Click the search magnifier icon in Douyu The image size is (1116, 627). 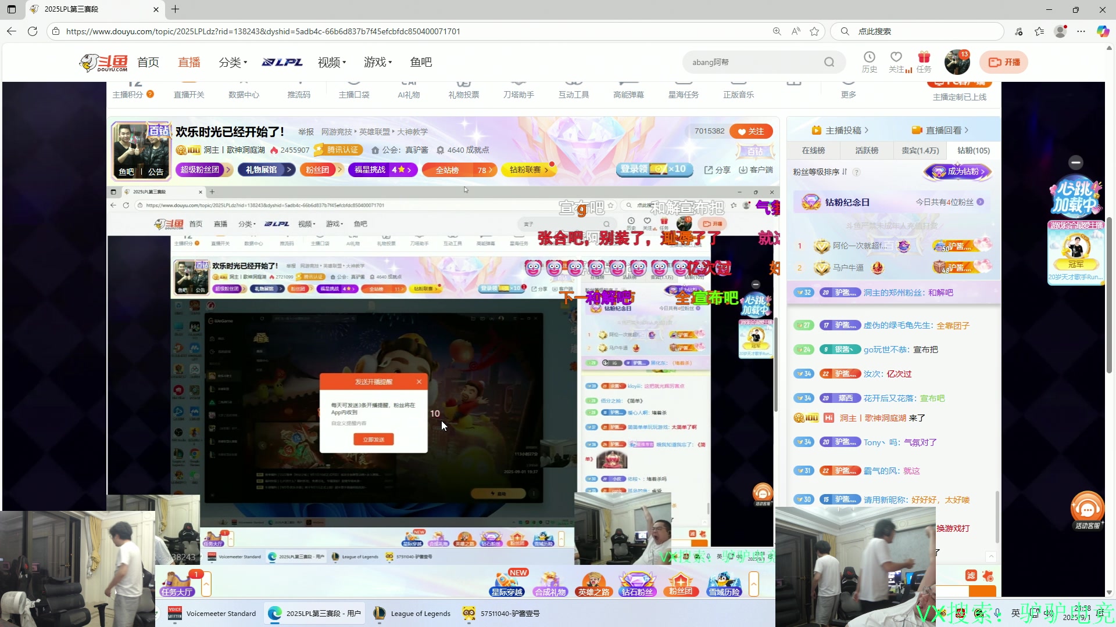tap(829, 62)
